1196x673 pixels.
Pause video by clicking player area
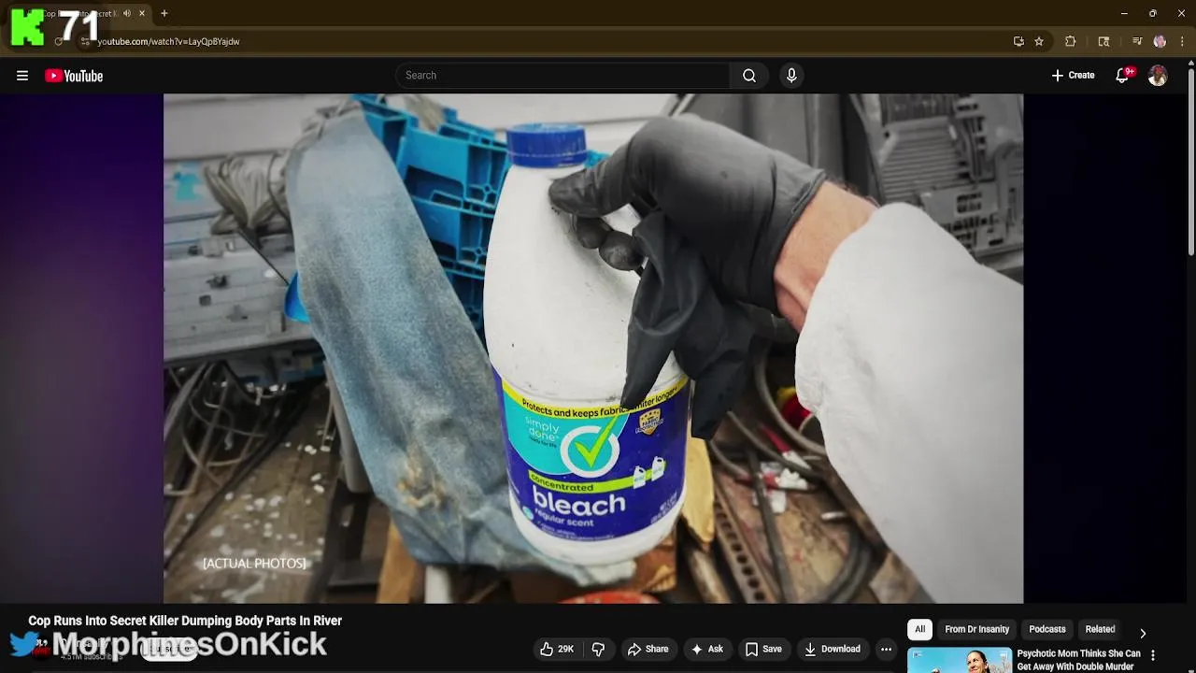click(593, 348)
